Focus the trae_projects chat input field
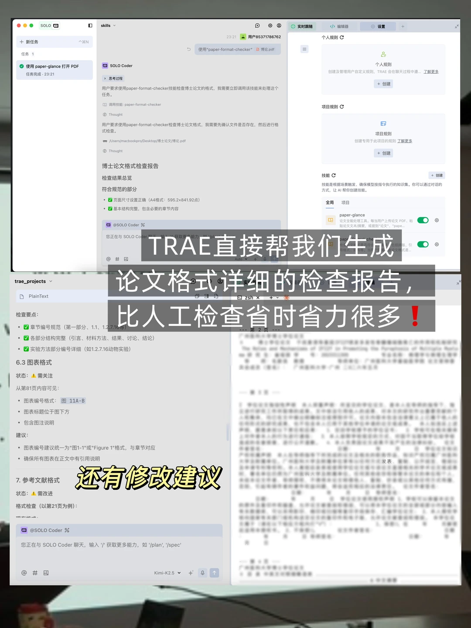 click(x=119, y=551)
